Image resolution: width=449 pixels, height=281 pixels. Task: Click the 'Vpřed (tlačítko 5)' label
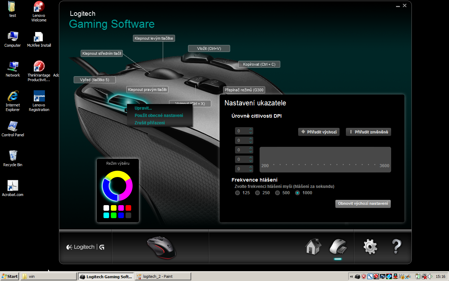tap(95, 80)
